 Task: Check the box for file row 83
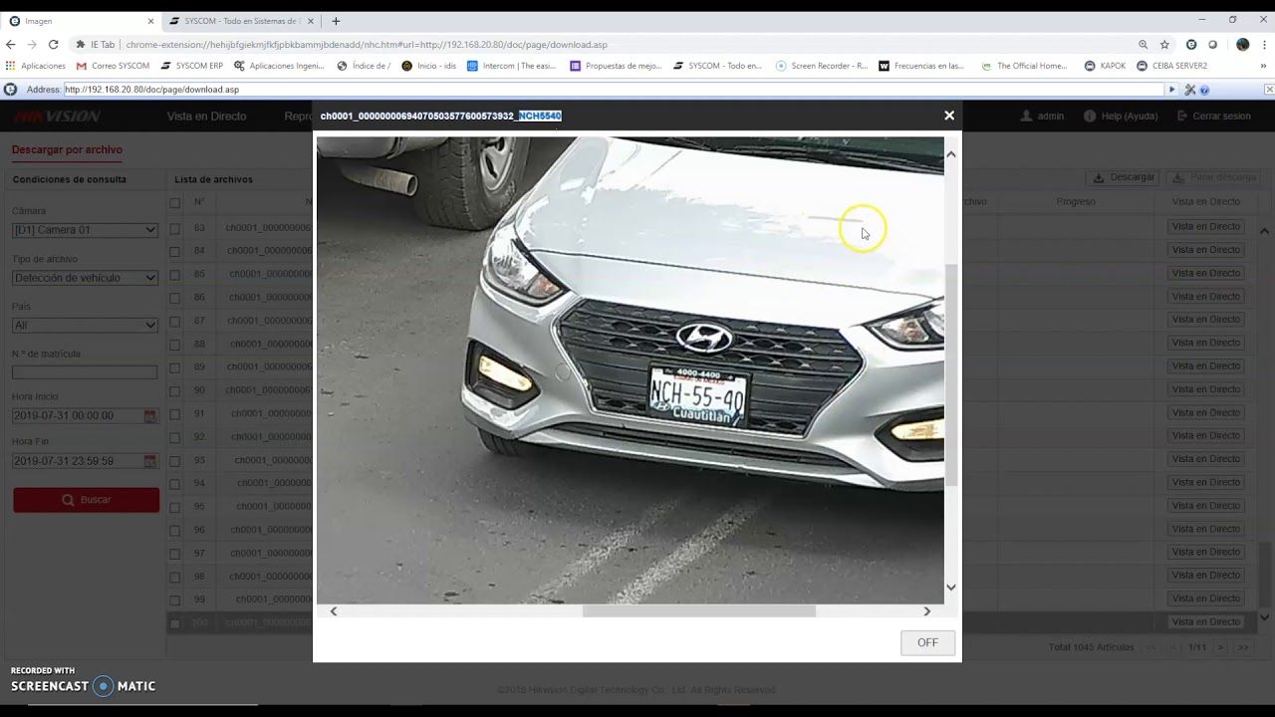click(x=175, y=228)
